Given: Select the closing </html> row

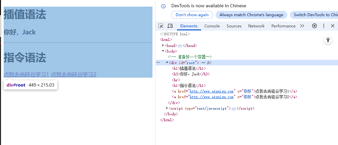Looking at the screenshot, I should pos(167,120).
